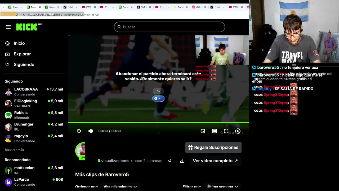Expand the list with Mostrar más
Image resolution: width=339 pixels, height=191 pixels.
coord(14,150)
